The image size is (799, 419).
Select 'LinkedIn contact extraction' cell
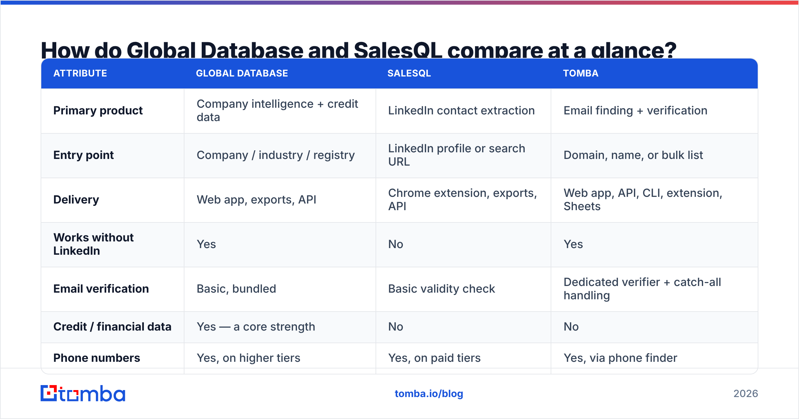[x=461, y=110]
